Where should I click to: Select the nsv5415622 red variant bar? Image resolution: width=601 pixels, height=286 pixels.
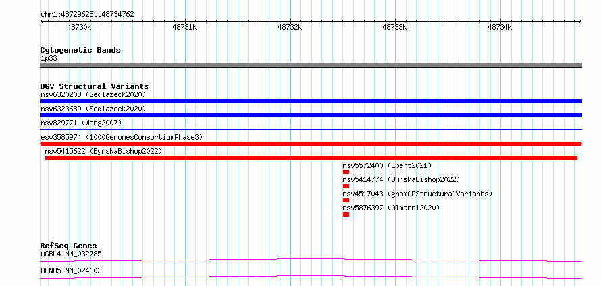(x=311, y=158)
